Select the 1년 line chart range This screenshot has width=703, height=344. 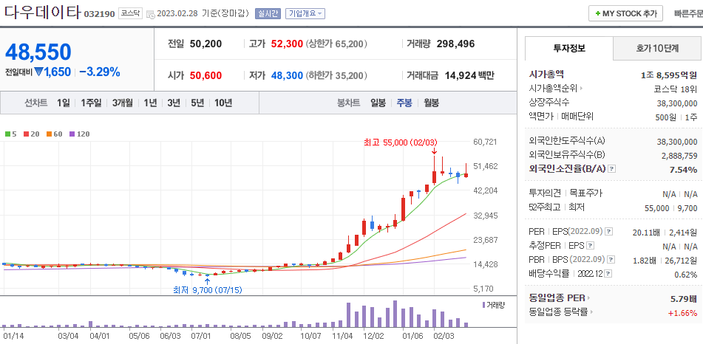click(150, 103)
